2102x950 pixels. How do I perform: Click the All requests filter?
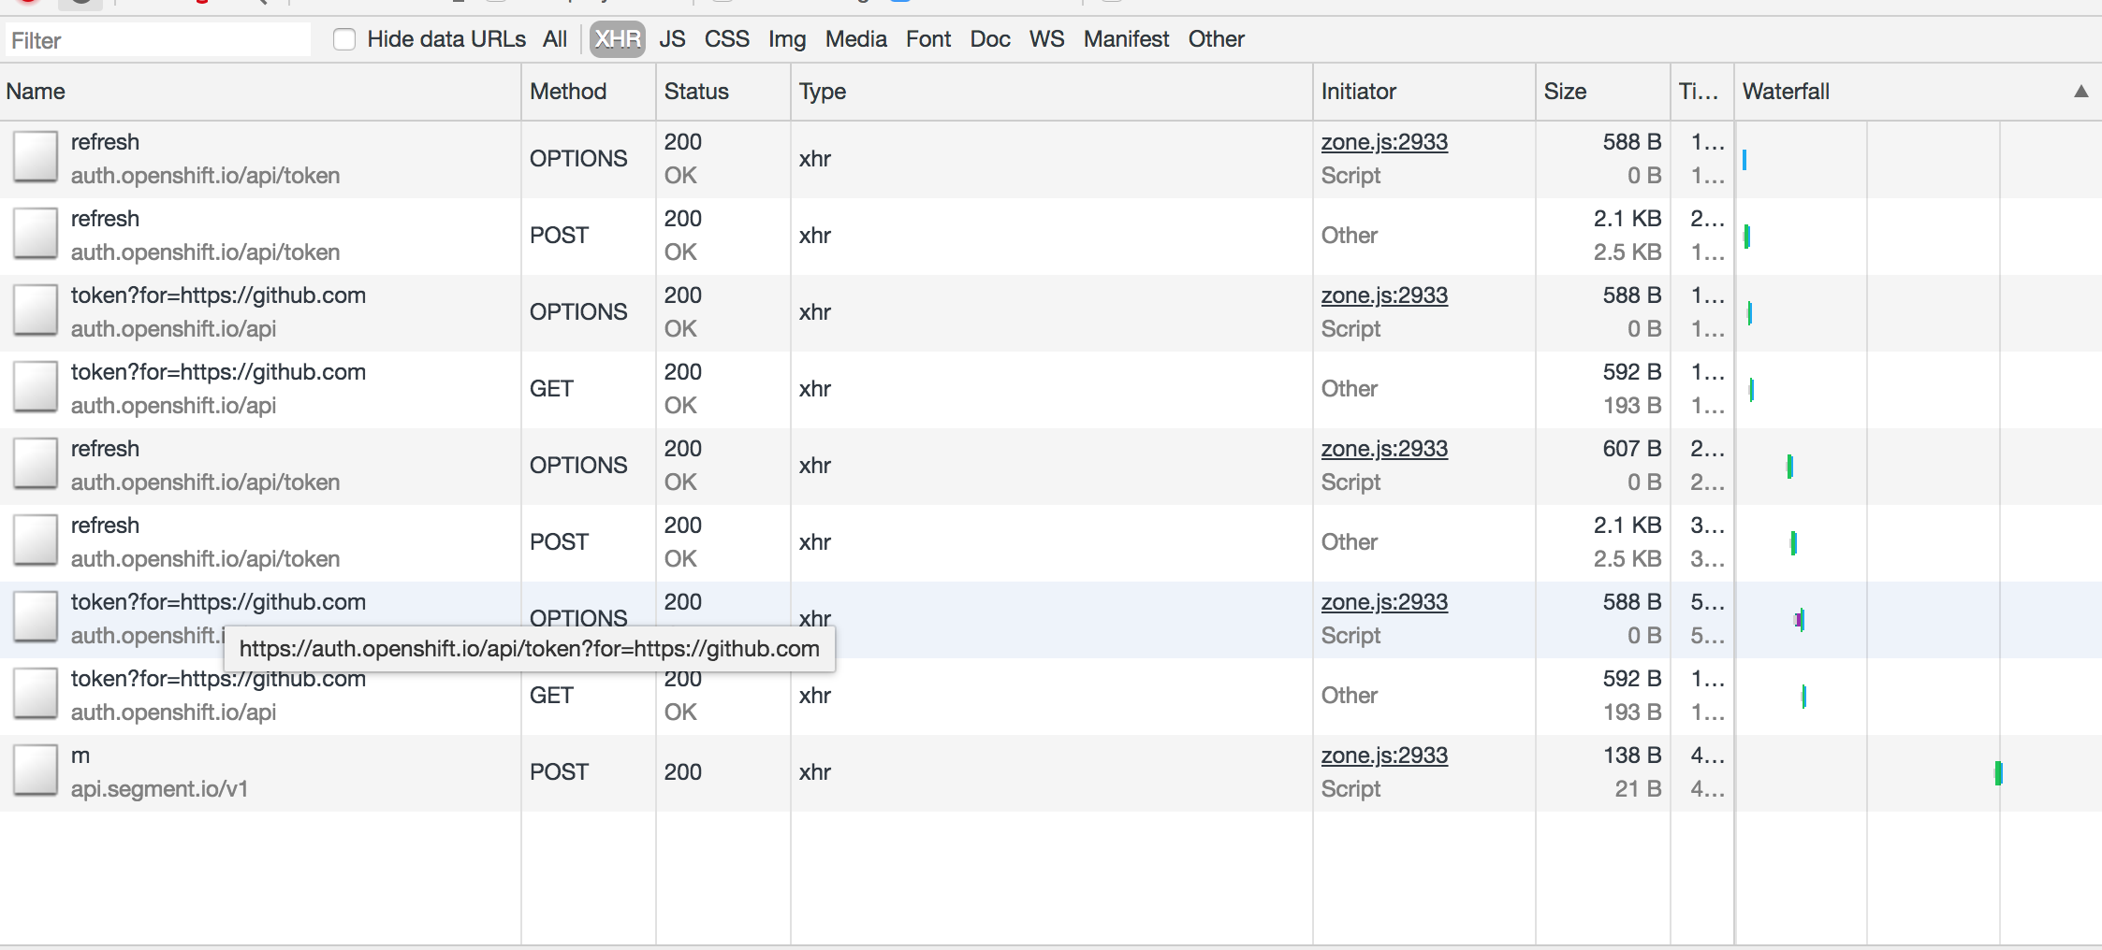(x=555, y=39)
